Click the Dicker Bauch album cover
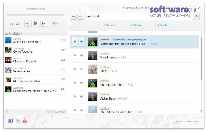 pos(93,97)
